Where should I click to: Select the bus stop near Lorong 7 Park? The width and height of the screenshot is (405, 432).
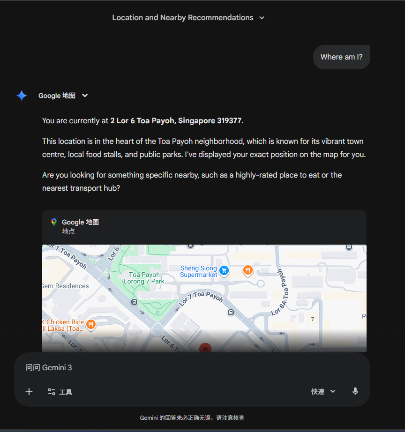coord(134,302)
